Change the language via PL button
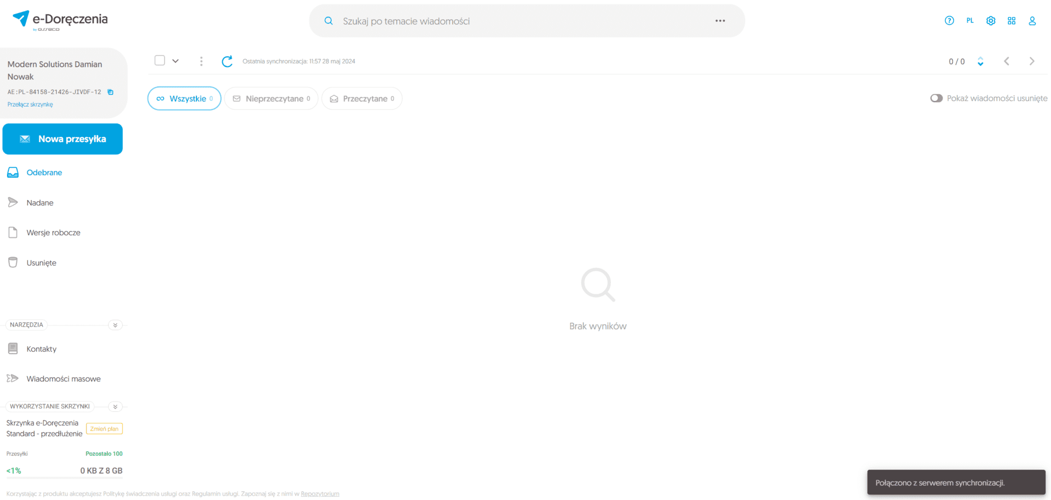Screen dimensions: 1051x500 point(970,21)
